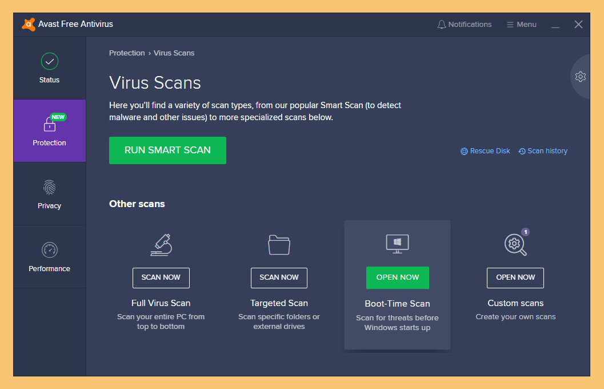
Task: Start Full Virus Scan with Scan Now
Action: pos(161,277)
